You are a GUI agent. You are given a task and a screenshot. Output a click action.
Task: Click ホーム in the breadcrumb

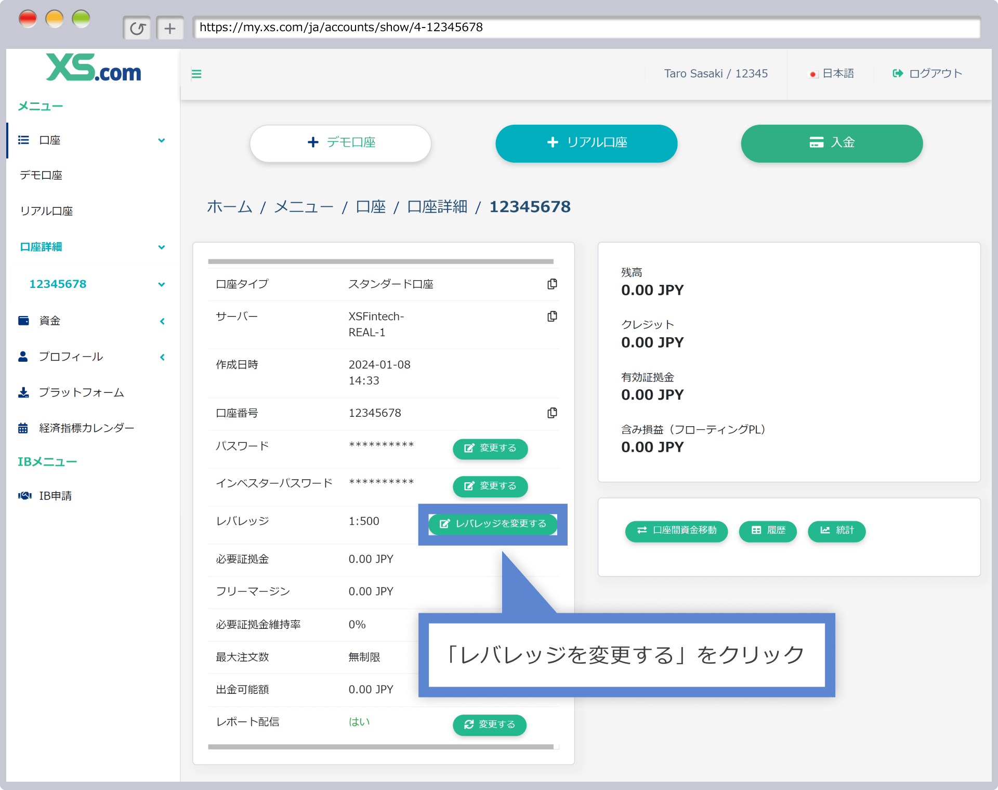coord(229,207)
